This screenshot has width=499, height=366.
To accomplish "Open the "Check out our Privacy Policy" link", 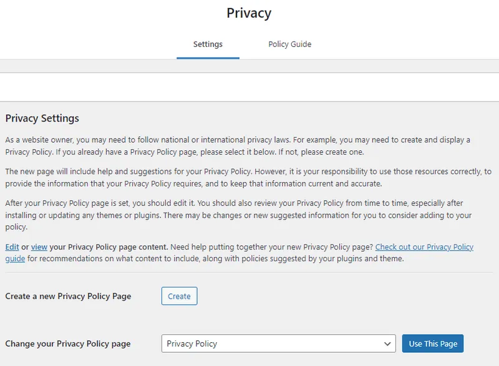I will [424, 247].
